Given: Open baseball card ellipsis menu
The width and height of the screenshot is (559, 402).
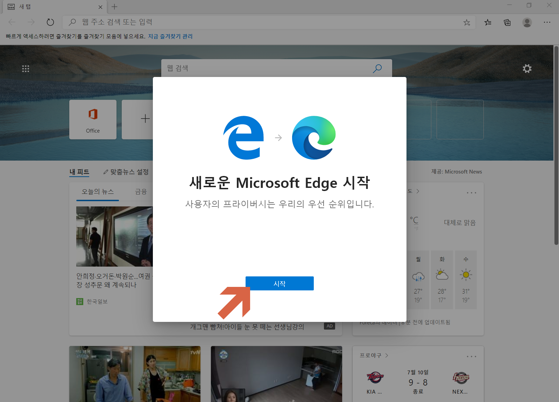Looking at the screenshot, I should pyautogui.click(x=472, y=357).
